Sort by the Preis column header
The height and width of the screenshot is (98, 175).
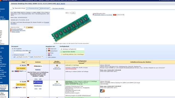(23, 62)
